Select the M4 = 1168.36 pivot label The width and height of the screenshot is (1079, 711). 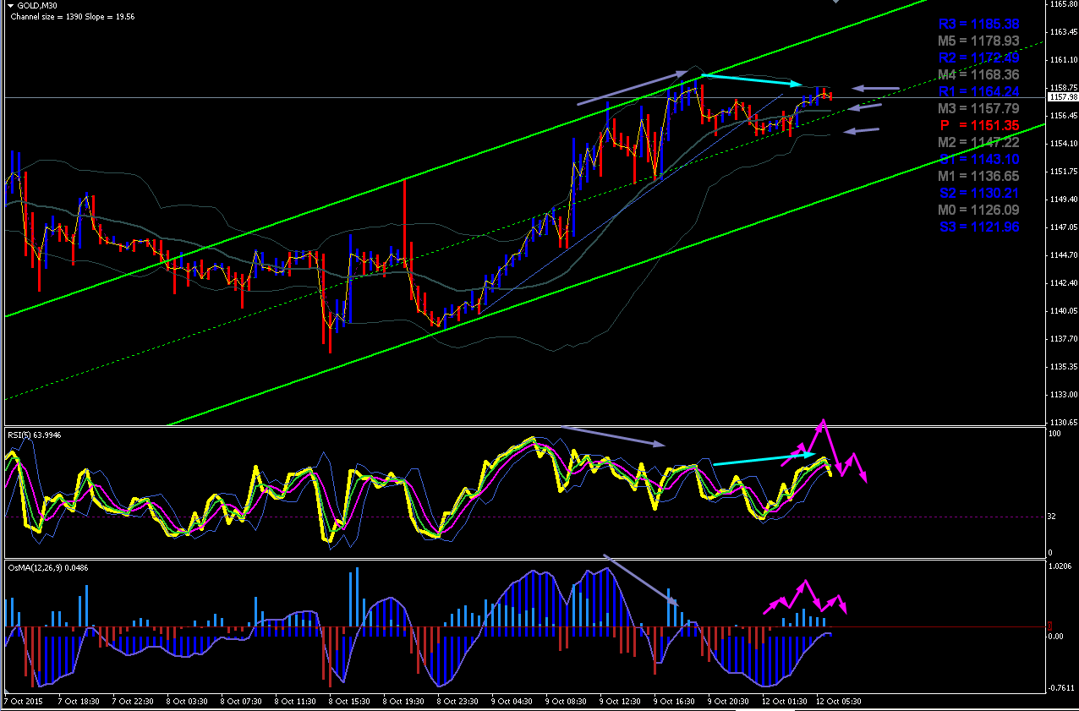(x=978, y=74)
